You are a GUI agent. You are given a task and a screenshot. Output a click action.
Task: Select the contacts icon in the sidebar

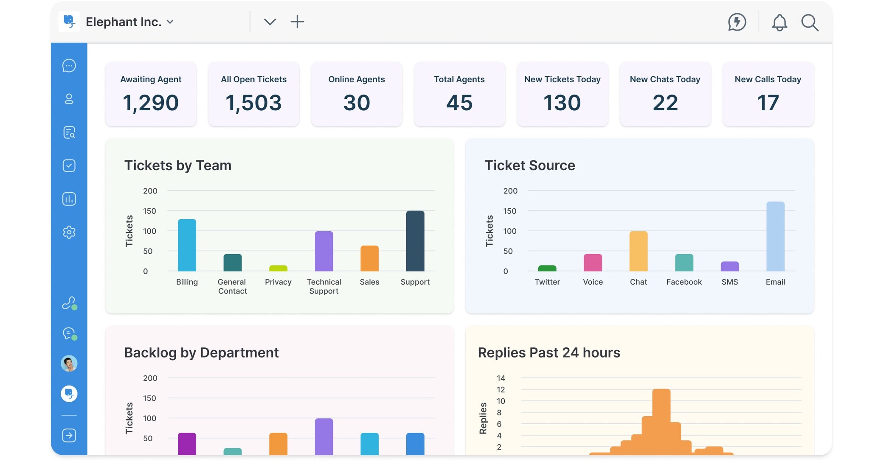pyautogui.click(x=69, y=99)
